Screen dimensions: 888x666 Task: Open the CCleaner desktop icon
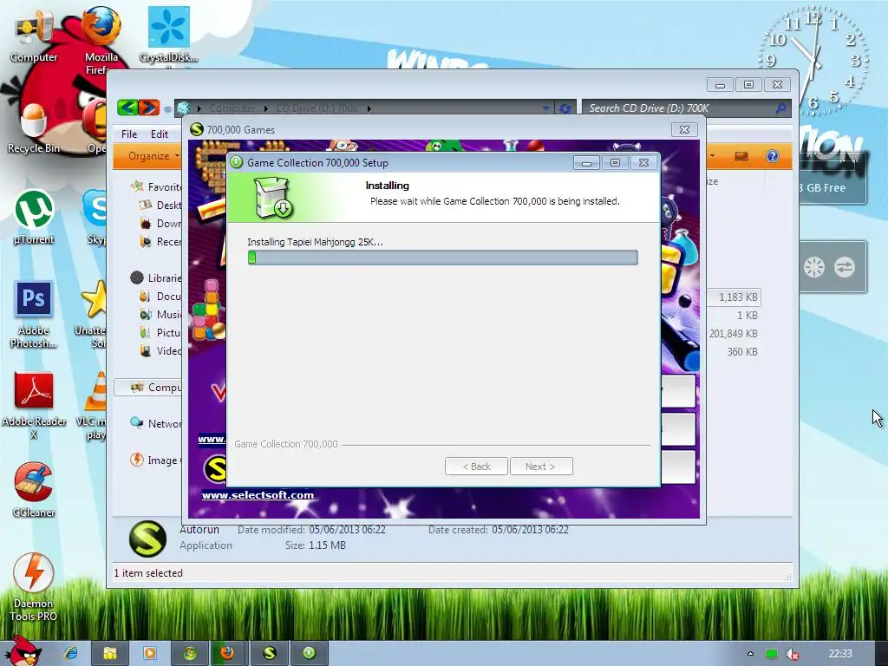(34, 490)
